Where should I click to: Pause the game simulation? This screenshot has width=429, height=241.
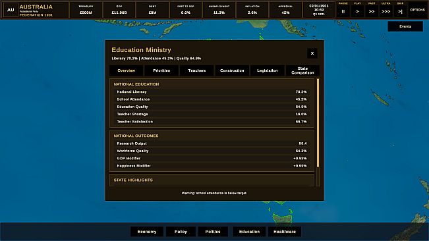[x=343, y=11]
